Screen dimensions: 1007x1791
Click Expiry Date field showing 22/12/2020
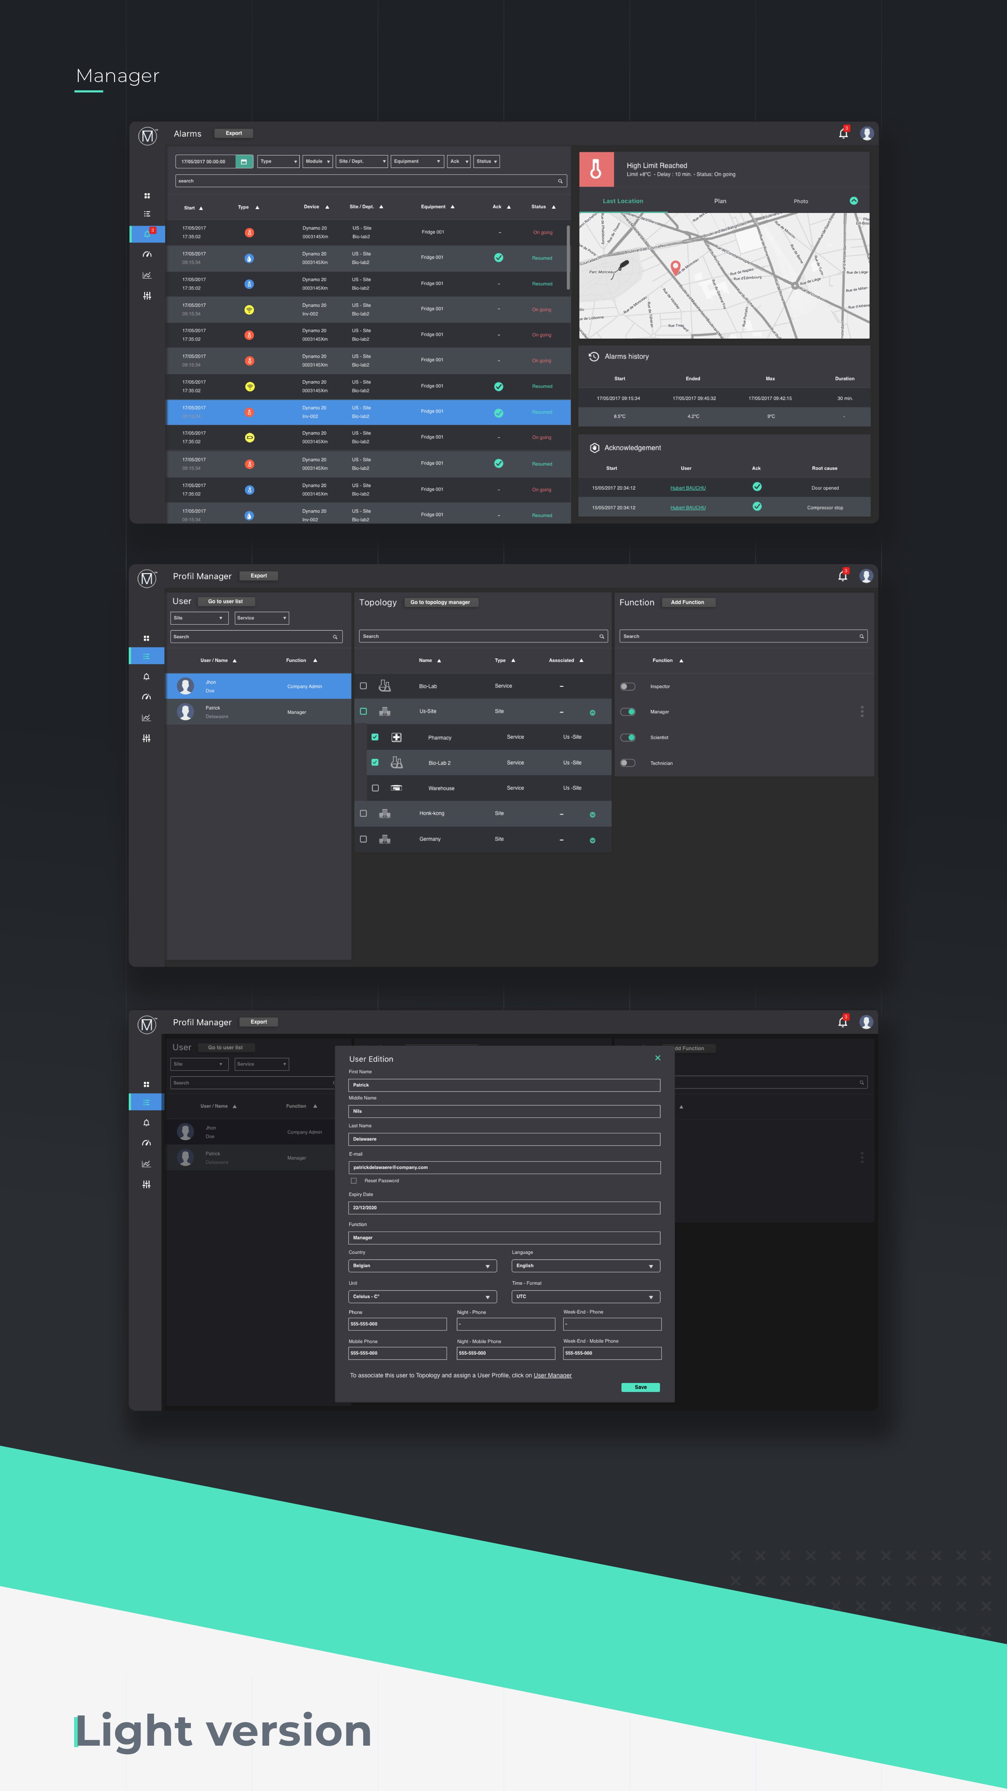504,1208
